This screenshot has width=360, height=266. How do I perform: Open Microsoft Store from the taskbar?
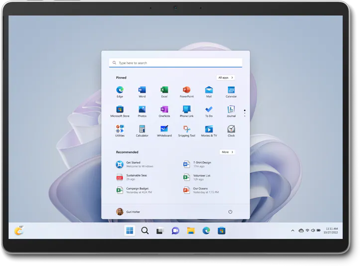tap(221, 231)
